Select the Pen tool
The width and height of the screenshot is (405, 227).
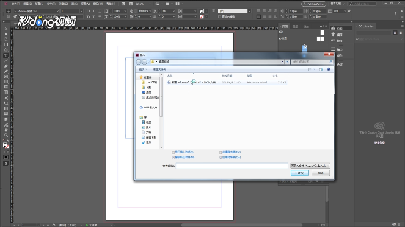click(5, 66)
